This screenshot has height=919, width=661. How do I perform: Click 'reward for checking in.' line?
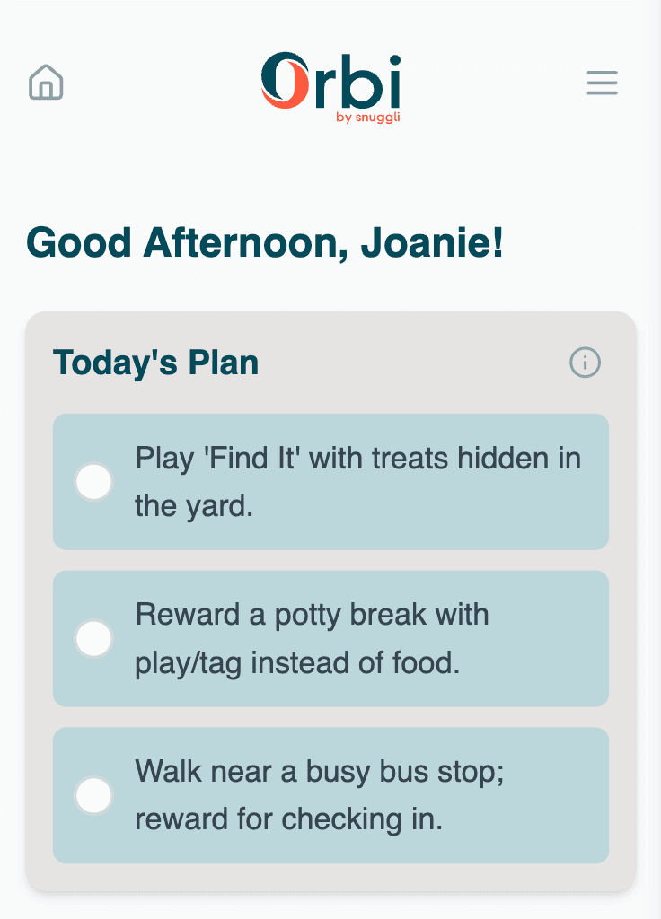tap(288, 819)
